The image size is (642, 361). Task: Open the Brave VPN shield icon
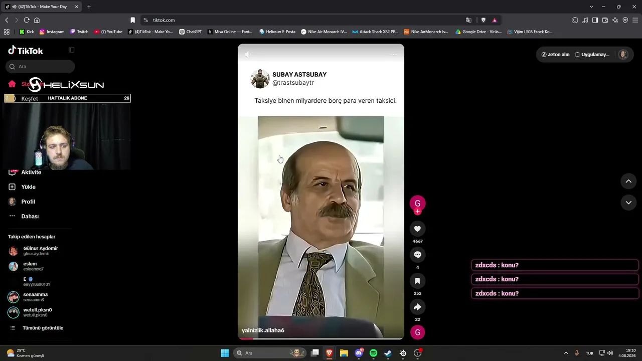625,20
